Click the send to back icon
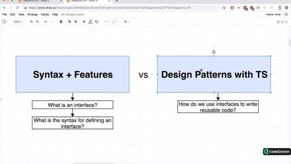 click(x=76, y=21)
